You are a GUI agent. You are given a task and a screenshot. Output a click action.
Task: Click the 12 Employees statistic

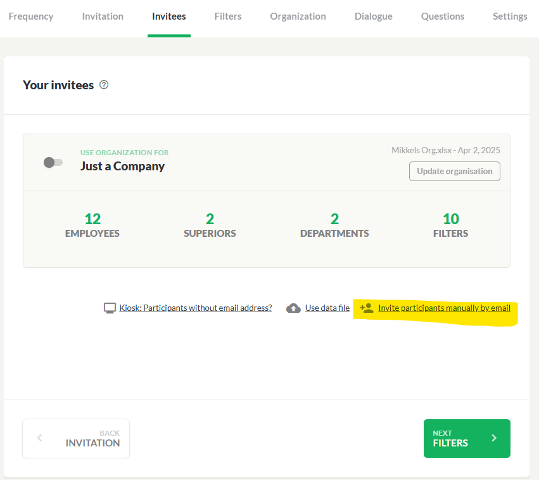tap(92, 225)
